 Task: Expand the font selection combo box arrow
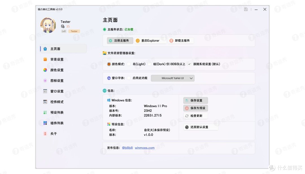pos(192,78)
